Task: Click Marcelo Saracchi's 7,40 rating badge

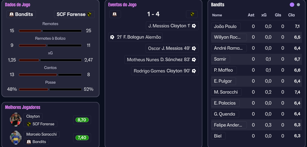Action: click(x=82, y=138)
